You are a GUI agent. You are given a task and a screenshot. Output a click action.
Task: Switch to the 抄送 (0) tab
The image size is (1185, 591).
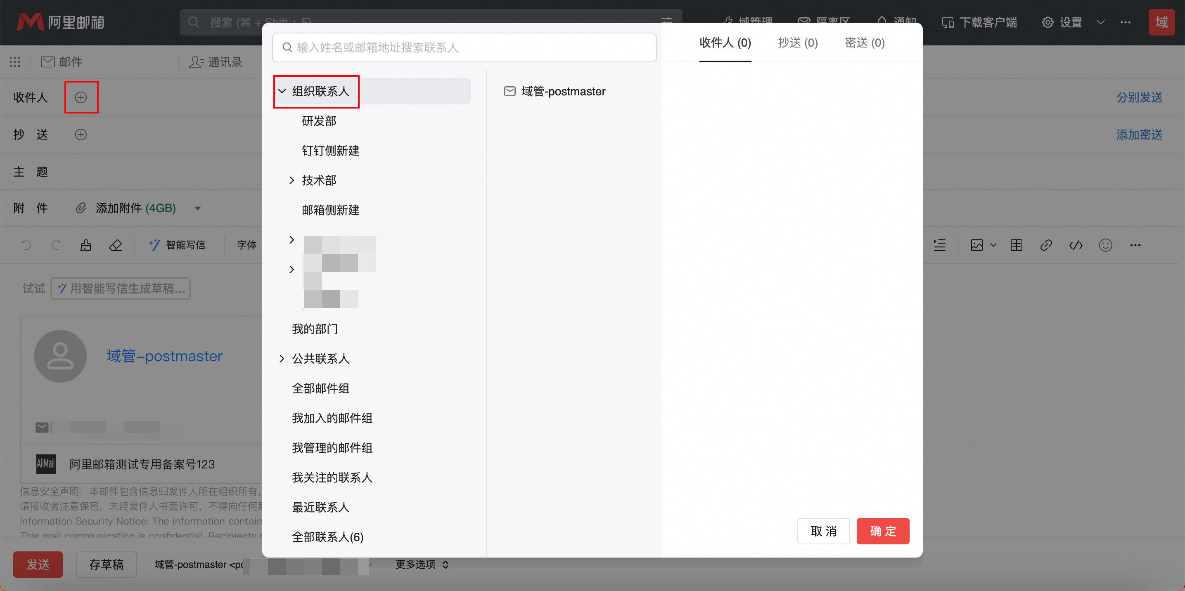pos(797,43)
